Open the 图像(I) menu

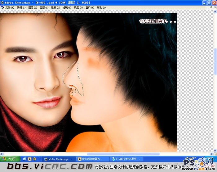click(33, 8)
